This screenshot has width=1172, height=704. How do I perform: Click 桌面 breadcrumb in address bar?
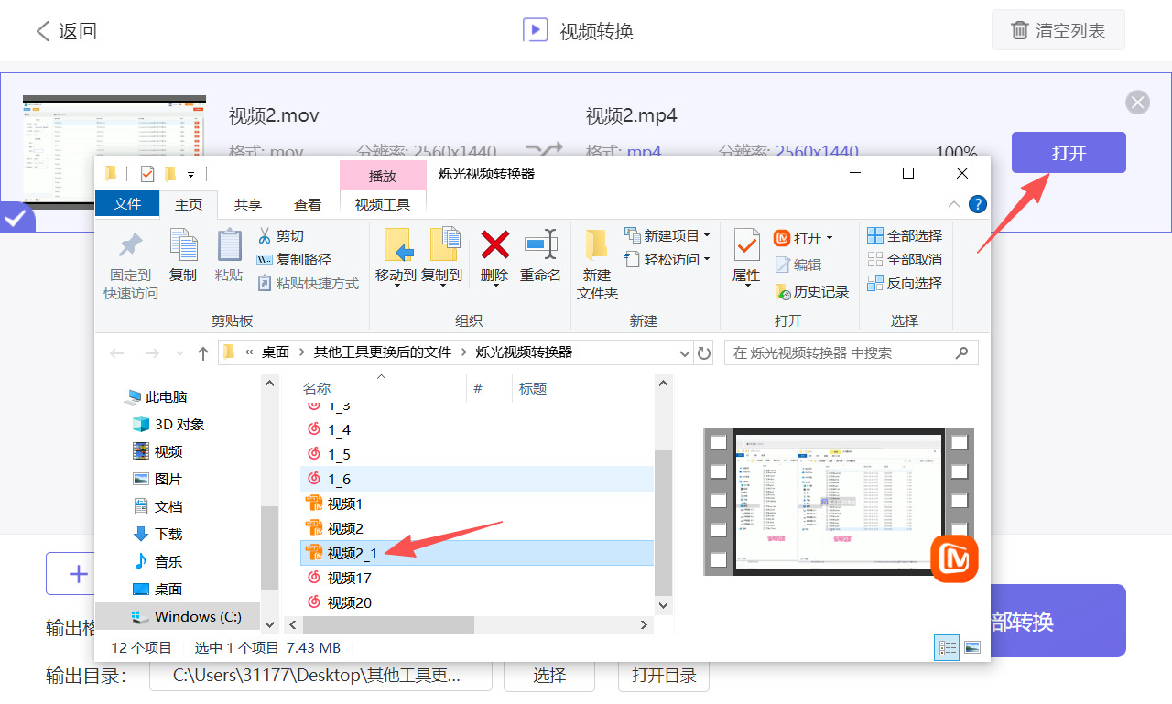[x=276, y=352]
